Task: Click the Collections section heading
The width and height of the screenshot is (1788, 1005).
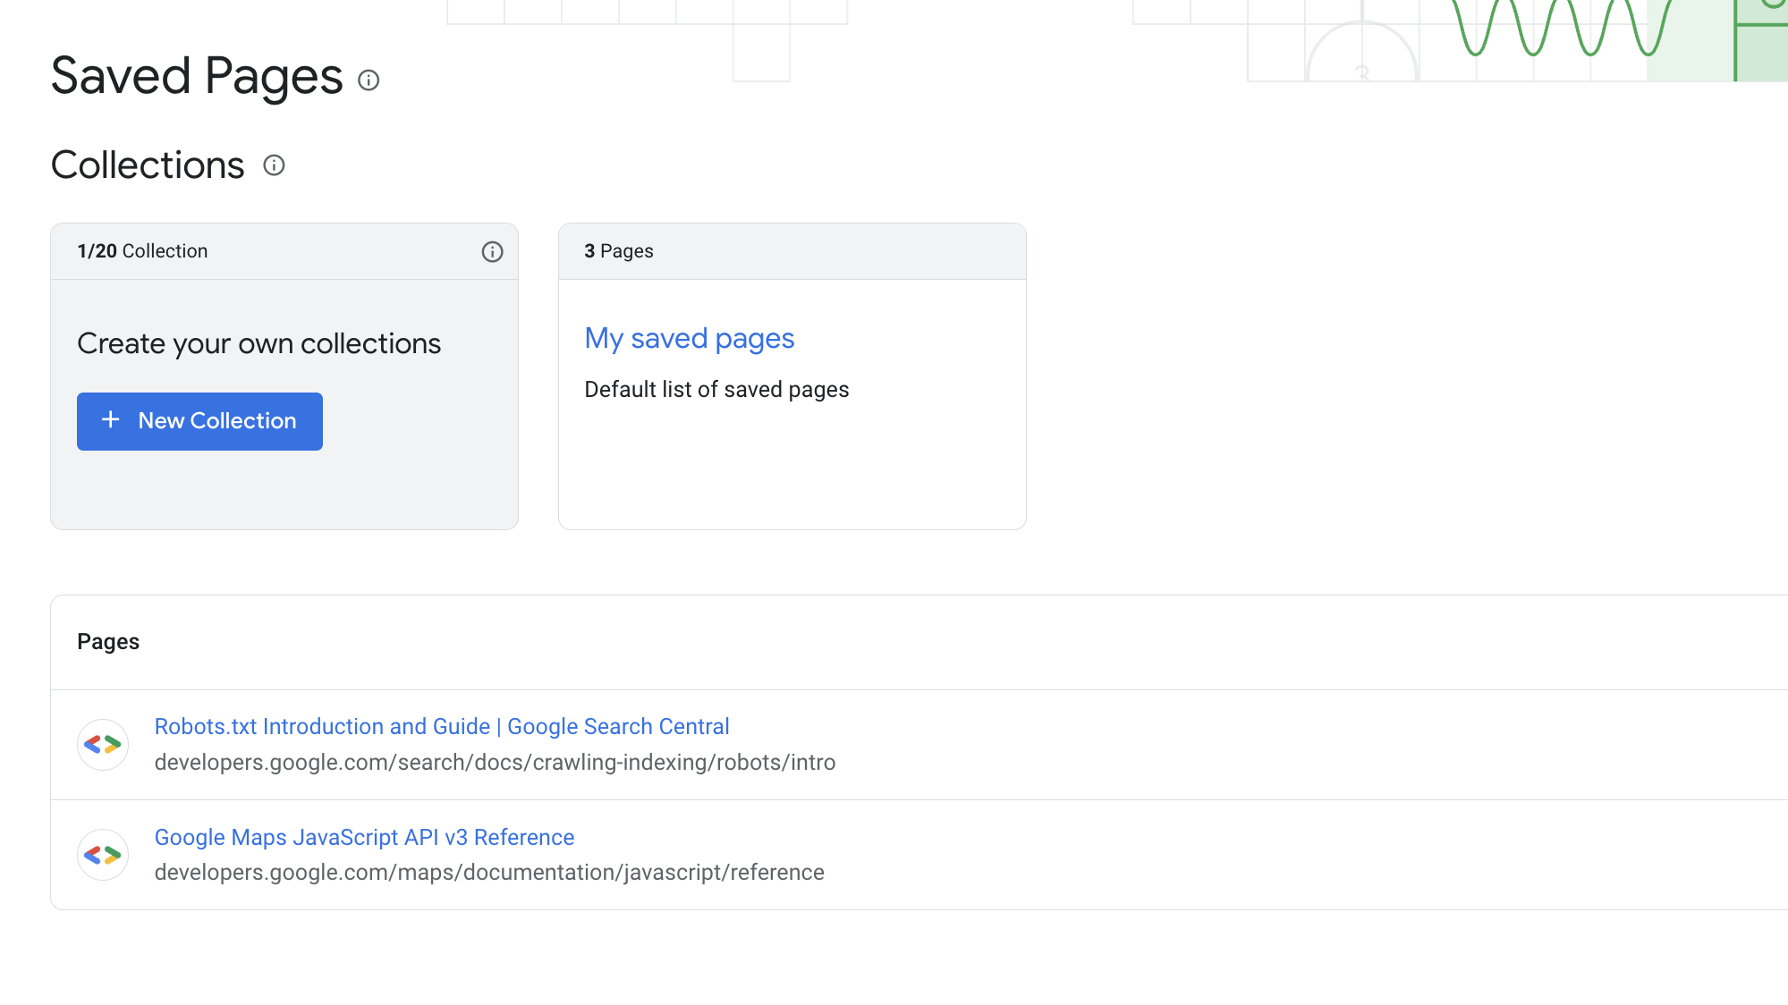Action: [148, 165]
